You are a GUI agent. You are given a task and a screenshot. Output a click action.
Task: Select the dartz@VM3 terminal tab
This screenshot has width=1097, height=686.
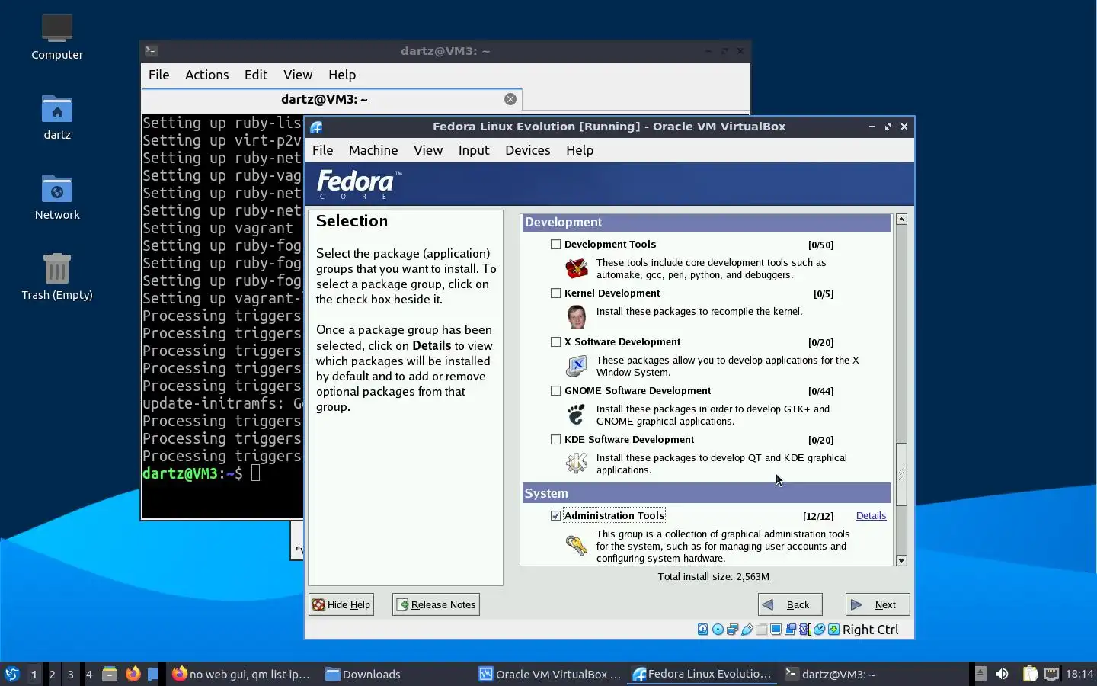point(325,99)
